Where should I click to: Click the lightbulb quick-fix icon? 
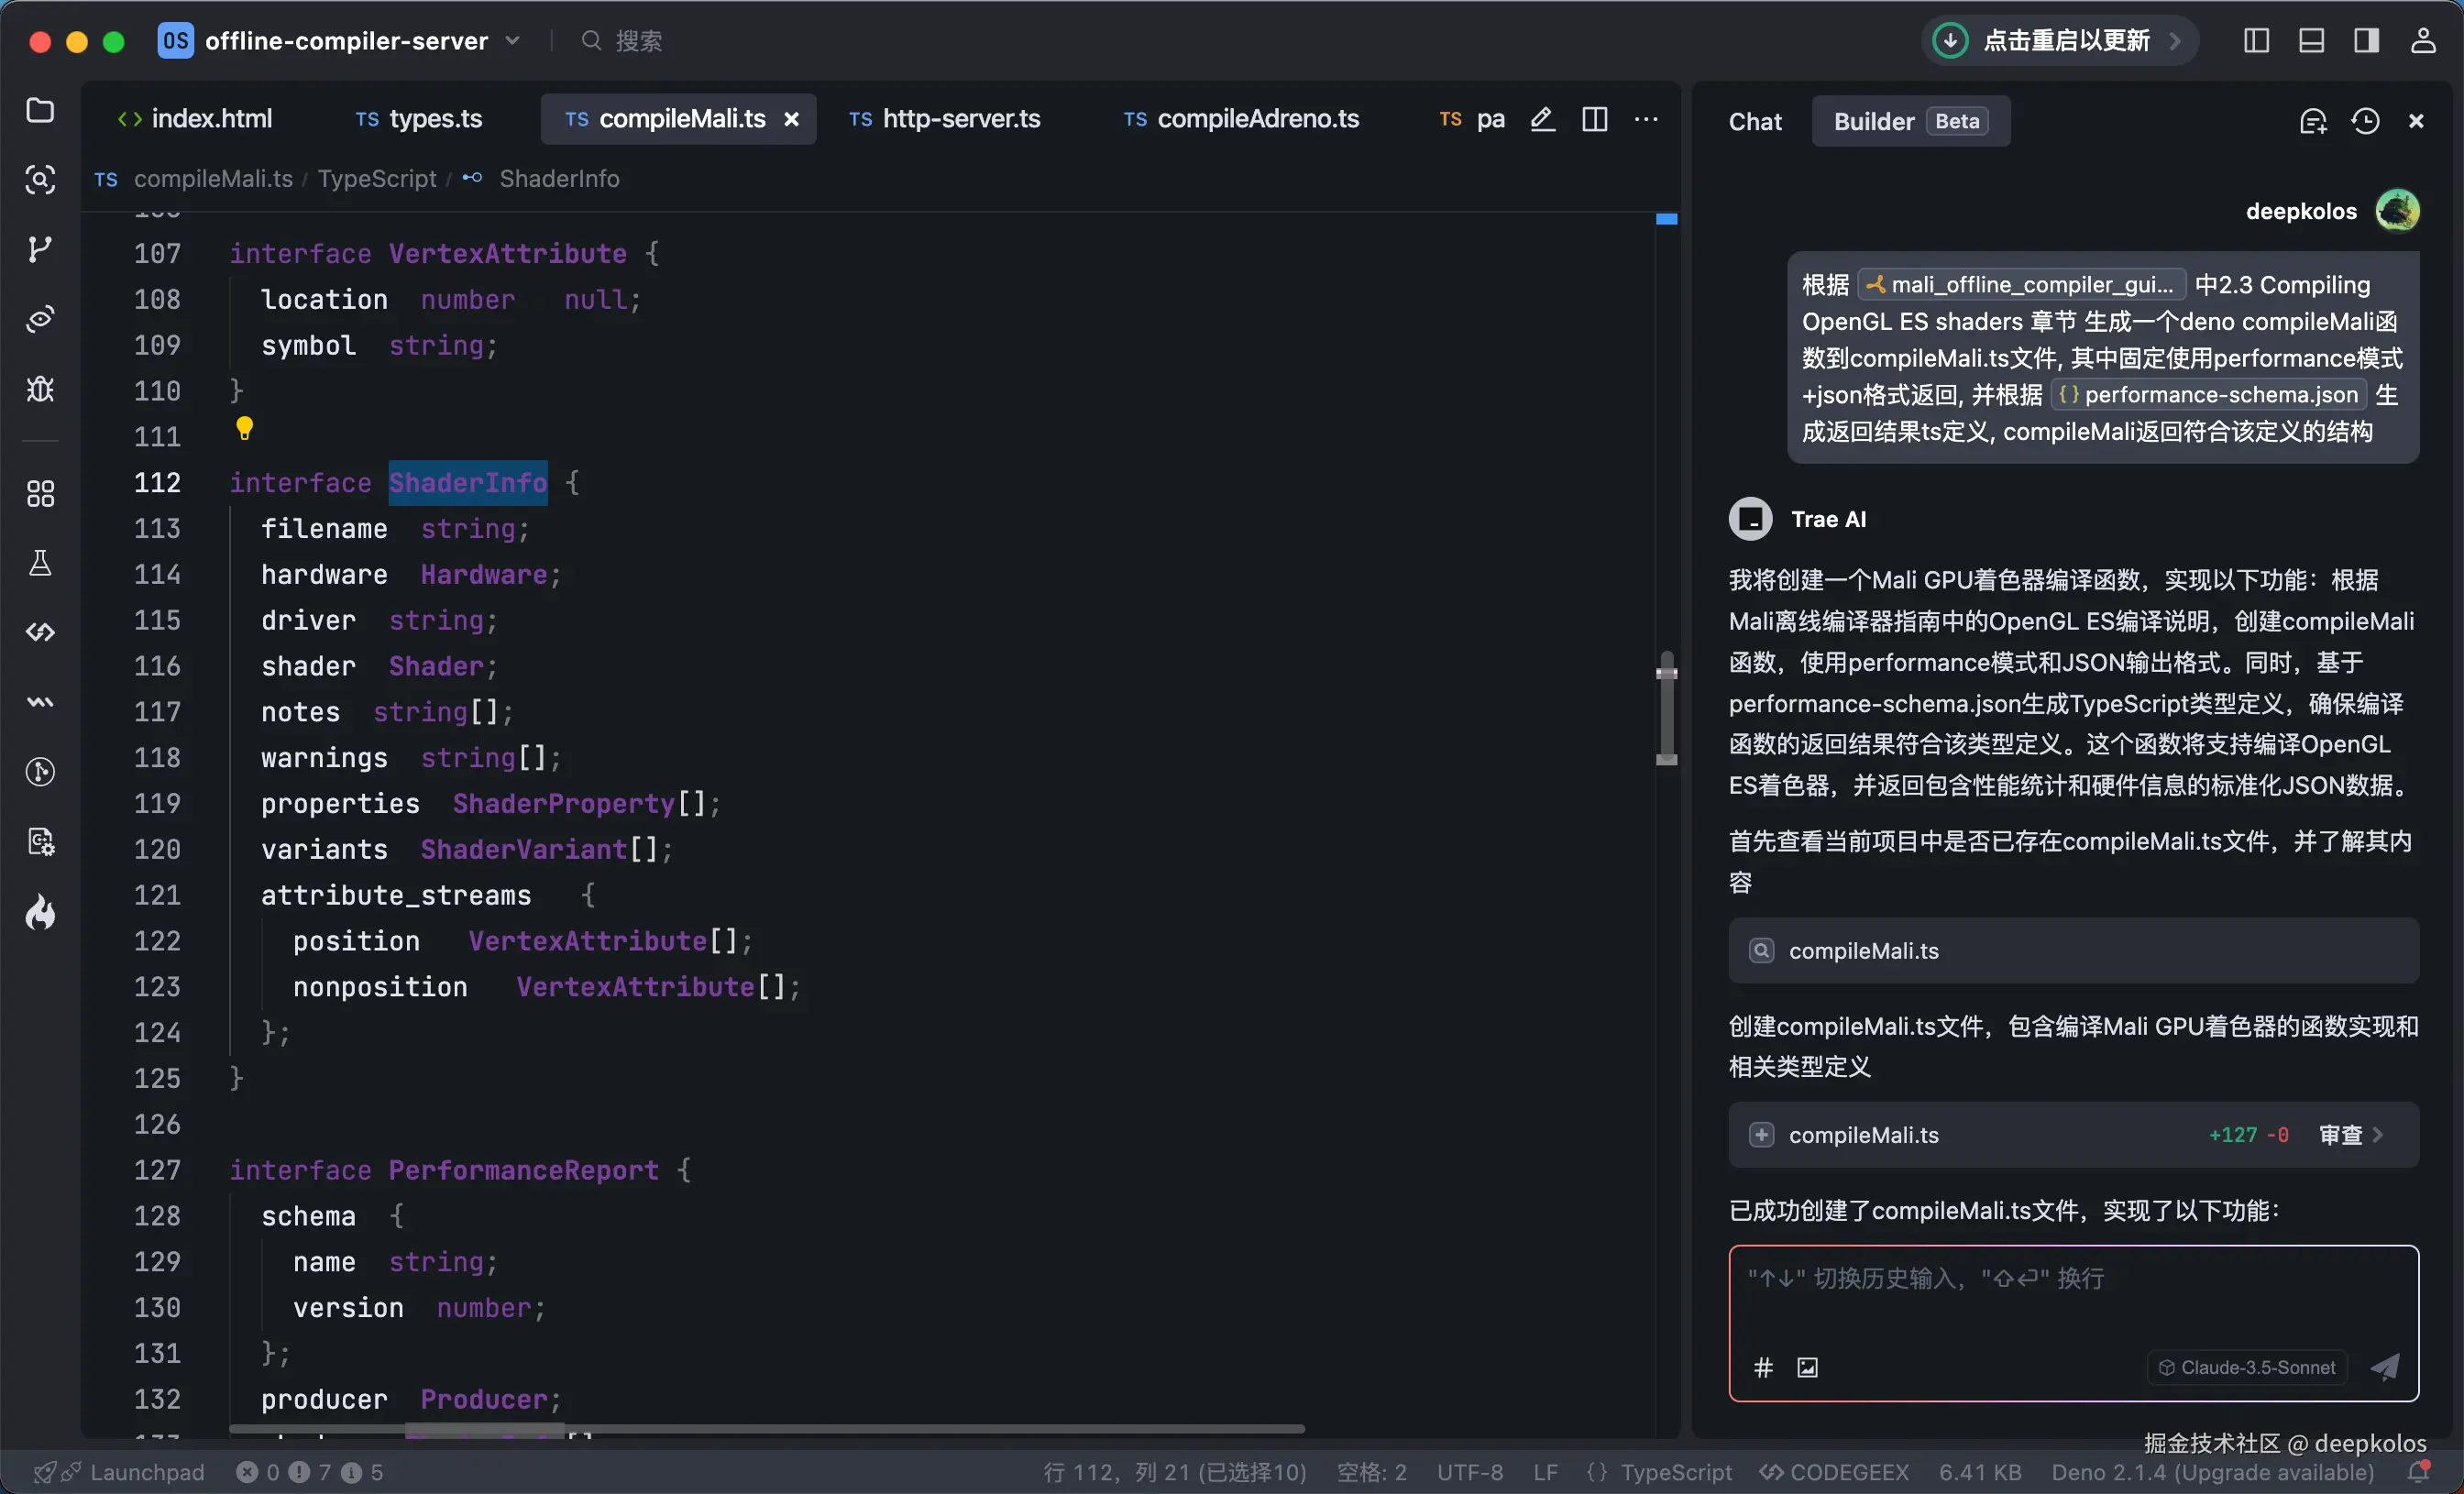244,429
